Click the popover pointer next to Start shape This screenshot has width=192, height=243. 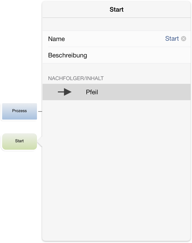click(40, 142)
